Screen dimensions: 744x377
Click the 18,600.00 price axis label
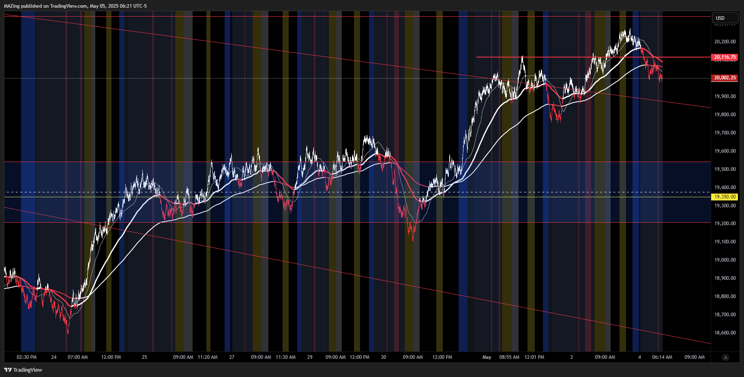725,333
